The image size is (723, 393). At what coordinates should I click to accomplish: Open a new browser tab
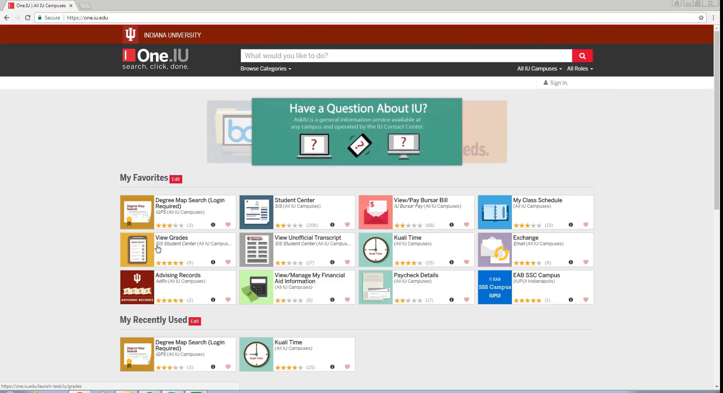click(85, 6)
